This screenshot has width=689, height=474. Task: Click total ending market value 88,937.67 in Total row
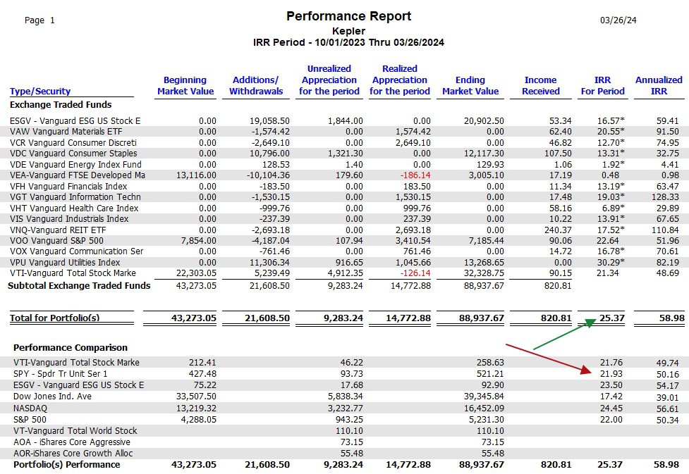(x=481, y=318)
